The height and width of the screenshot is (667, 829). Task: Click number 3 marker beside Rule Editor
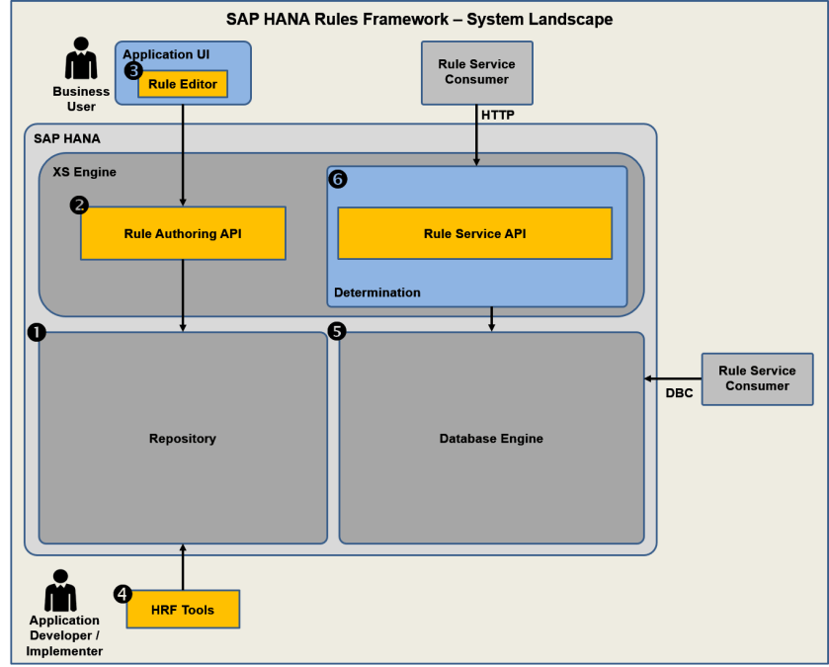click(133, 70)
